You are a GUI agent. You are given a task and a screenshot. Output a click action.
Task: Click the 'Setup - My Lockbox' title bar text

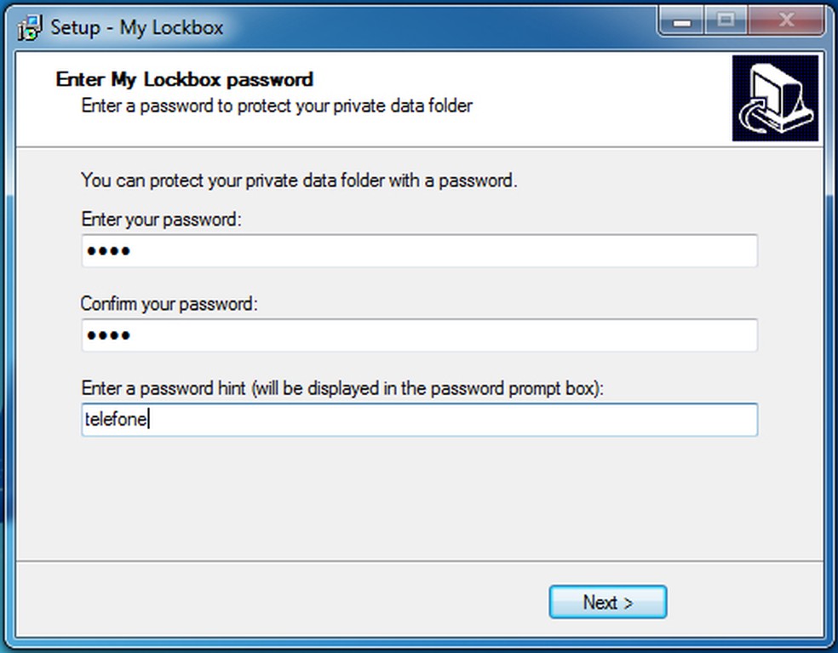click(136, 27)
